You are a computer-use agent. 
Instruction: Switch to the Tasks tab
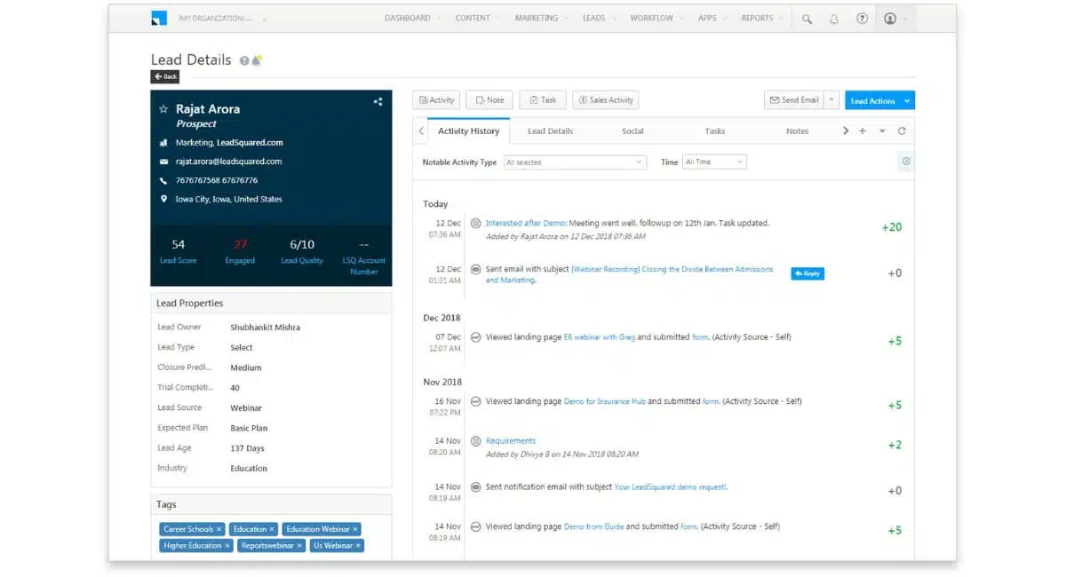tap(715, 131)
